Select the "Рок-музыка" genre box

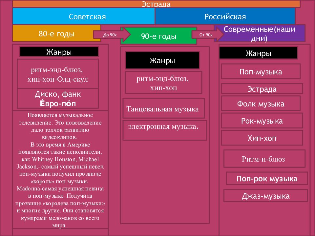(x=262, y=121)
